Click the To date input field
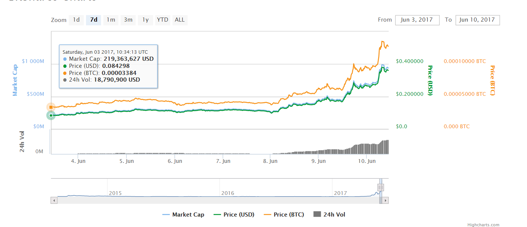 coord(477,20)
